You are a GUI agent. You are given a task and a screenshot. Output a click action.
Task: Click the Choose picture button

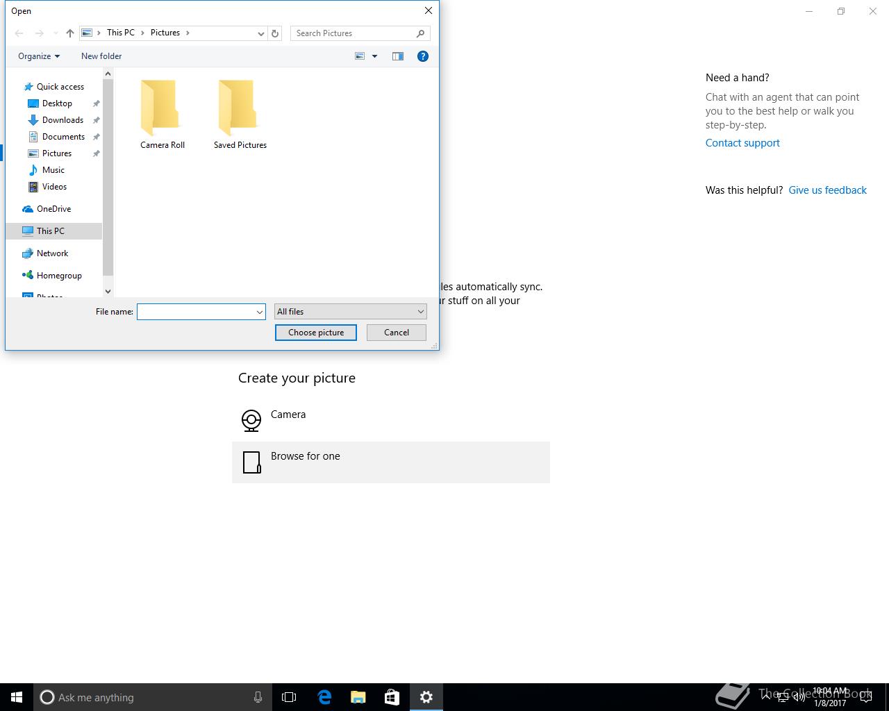pos(316,333)
